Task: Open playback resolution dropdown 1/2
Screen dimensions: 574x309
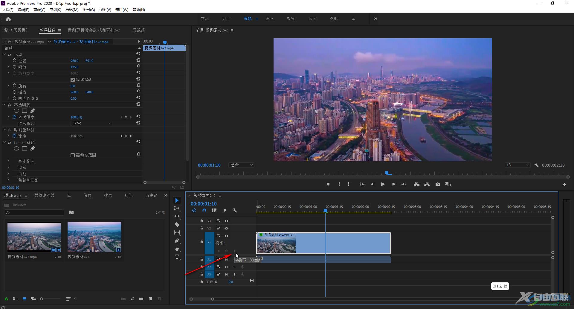Action: pos(517,165)
